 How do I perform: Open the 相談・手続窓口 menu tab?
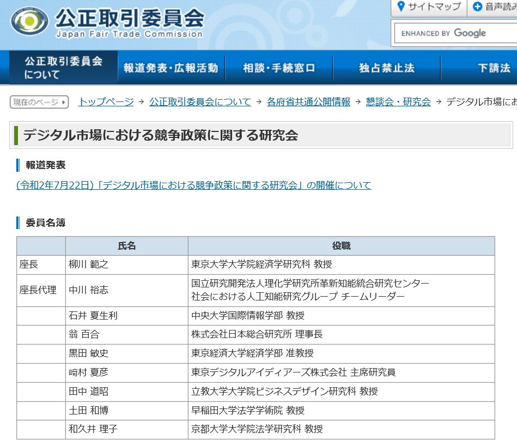279,68
